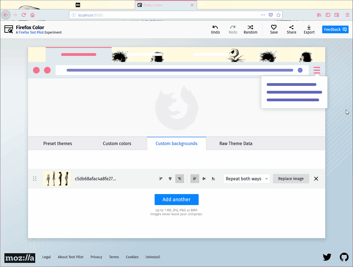Go back in the browser
Screen dimensions: 353x267
(6, 15)
